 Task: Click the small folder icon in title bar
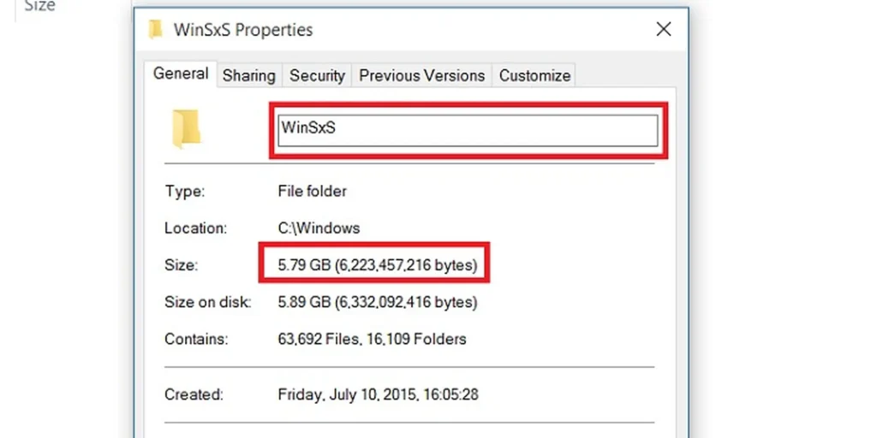point(156,29)
